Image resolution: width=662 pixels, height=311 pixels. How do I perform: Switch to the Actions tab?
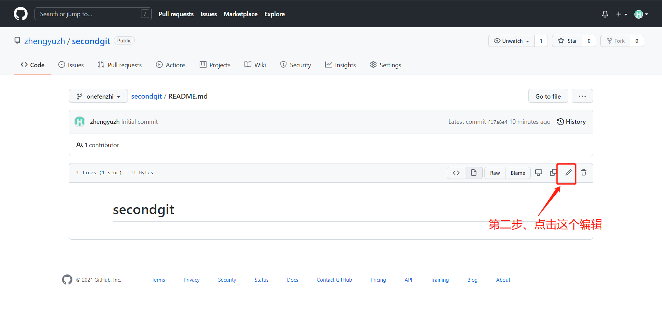pyautogui.click(x=171, y=65)
